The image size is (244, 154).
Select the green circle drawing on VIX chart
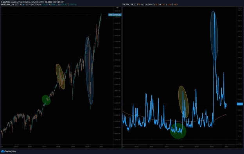pos(178,131)
